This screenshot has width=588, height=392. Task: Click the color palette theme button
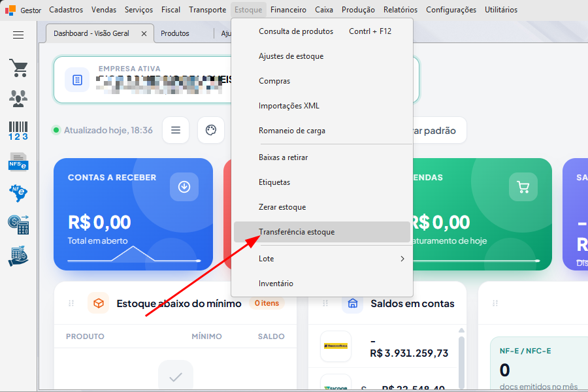point(211,130)
